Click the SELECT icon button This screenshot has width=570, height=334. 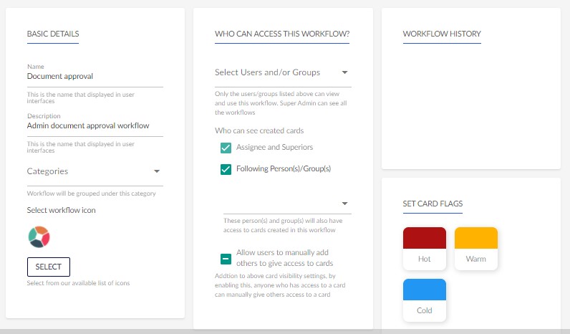49,267
